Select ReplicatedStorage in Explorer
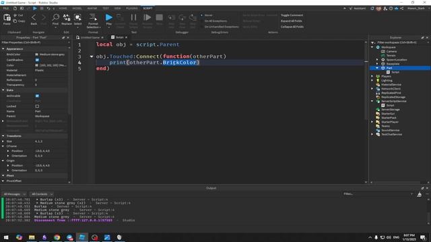This screenshot has width=431, height=242. pyautogui.click(x=393, y=97)
